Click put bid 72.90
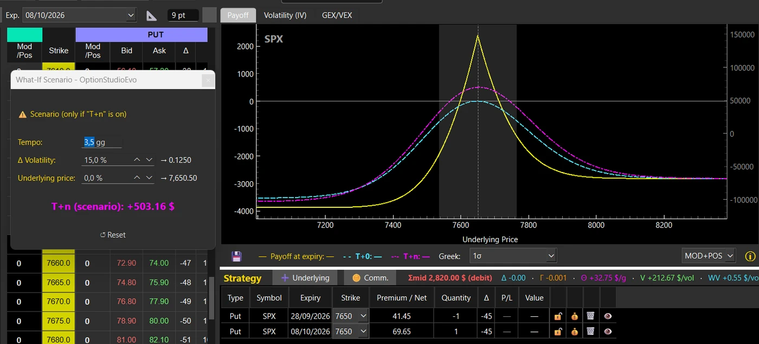Image resolution: width=759 pixels, height=344 pixels. click(x=126, y=263)
